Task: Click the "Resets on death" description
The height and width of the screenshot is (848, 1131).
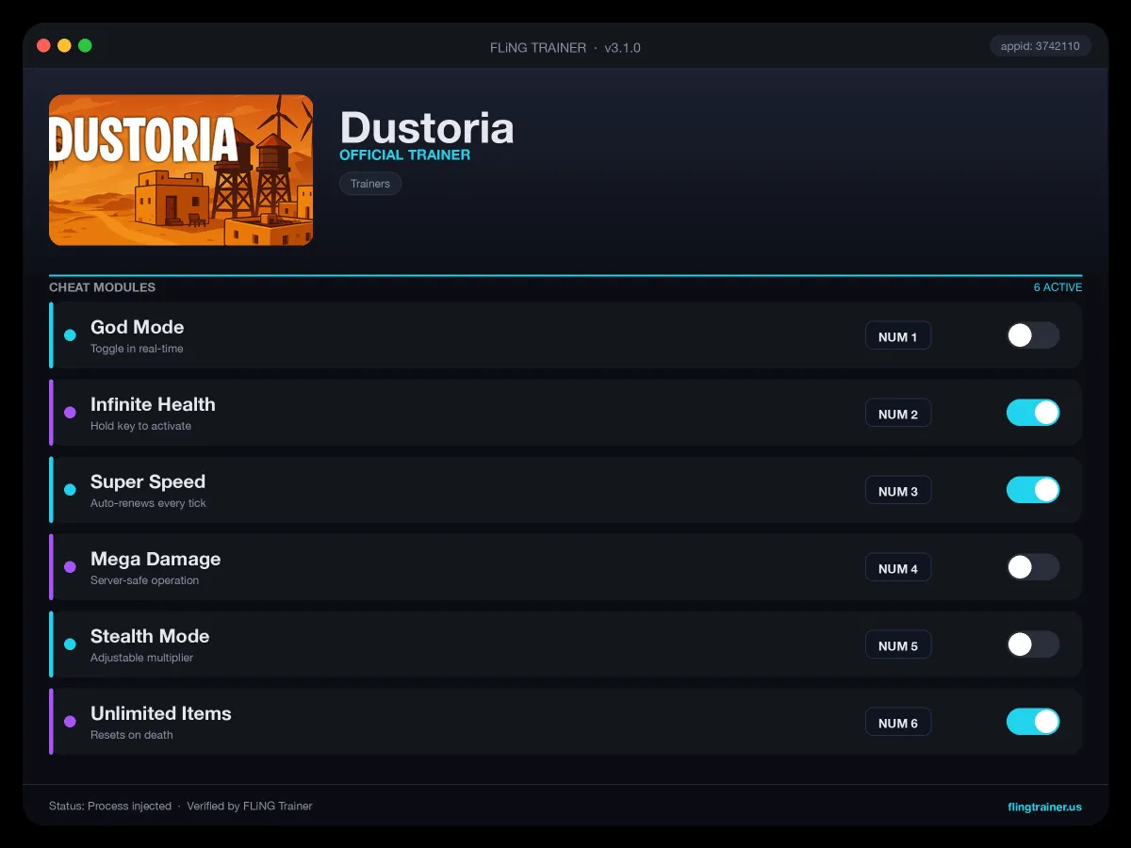Action: coord(131,735)
